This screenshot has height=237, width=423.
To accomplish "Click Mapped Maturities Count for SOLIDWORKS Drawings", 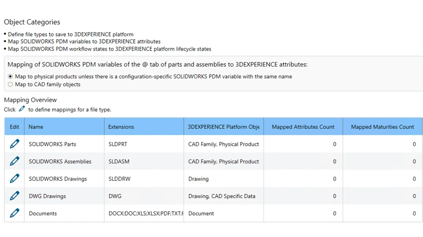I will tap(382, 179).
